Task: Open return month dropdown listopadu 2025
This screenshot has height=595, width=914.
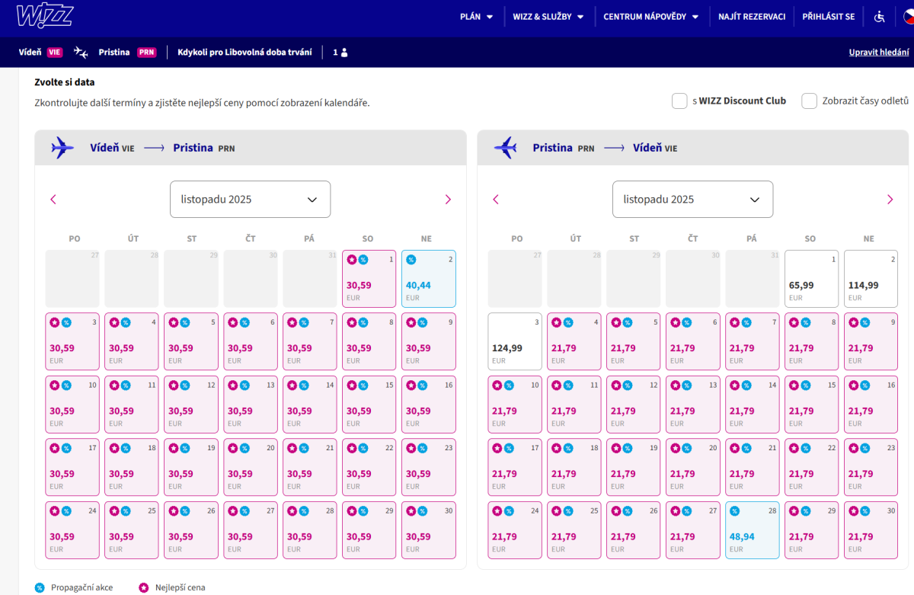Action: (x=692, y=200)
